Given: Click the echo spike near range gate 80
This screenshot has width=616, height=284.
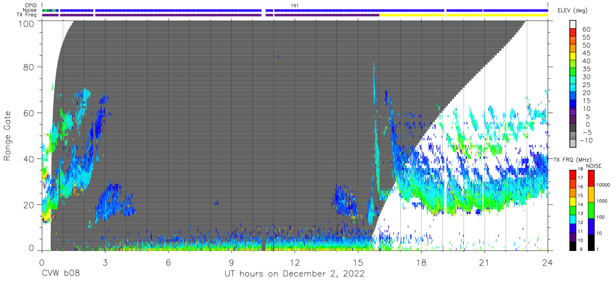Looking at the screenshot, I should click(x=374, y=83).
